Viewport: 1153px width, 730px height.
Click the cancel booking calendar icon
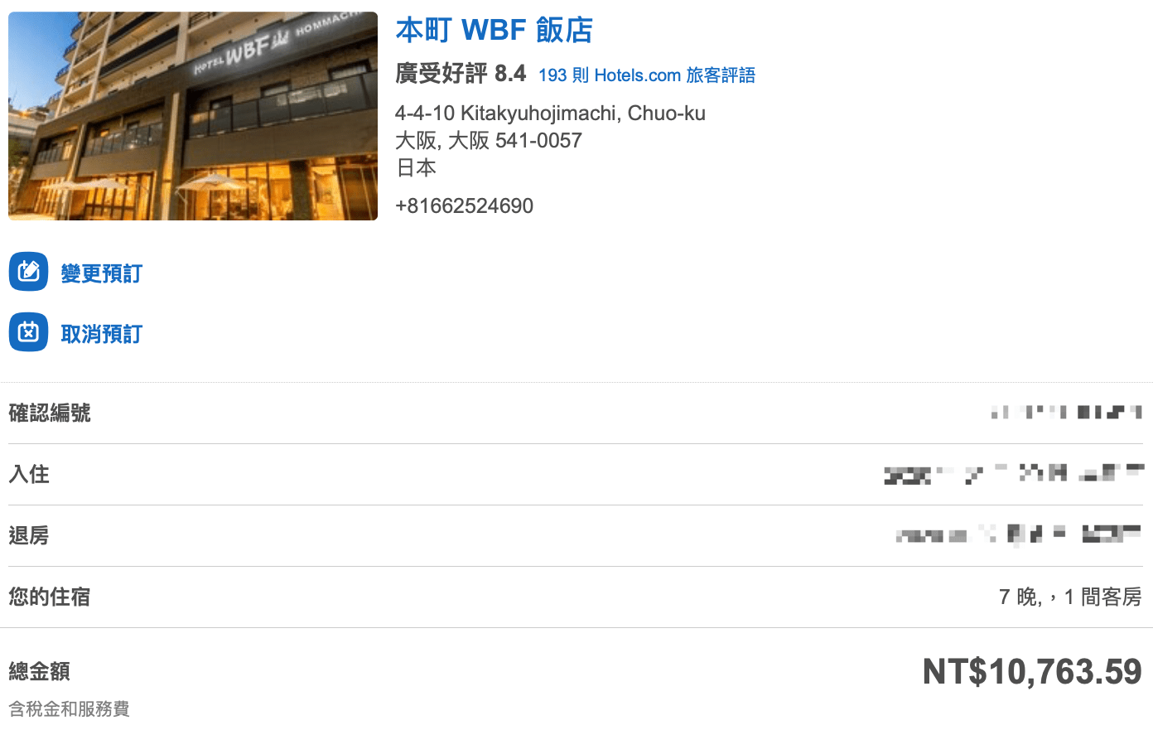[29, 332]
